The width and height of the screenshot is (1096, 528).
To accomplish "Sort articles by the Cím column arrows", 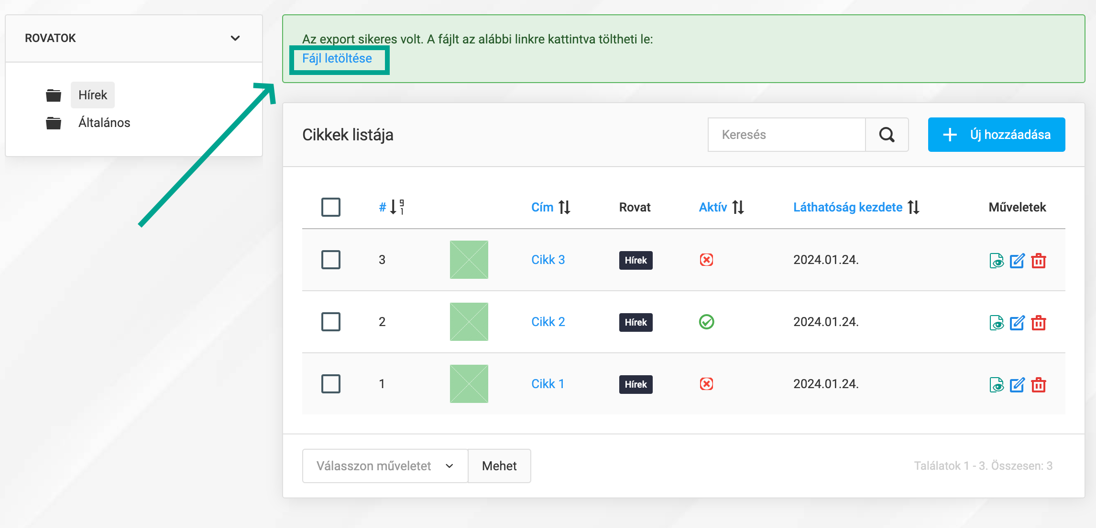I will coord(565,207).
